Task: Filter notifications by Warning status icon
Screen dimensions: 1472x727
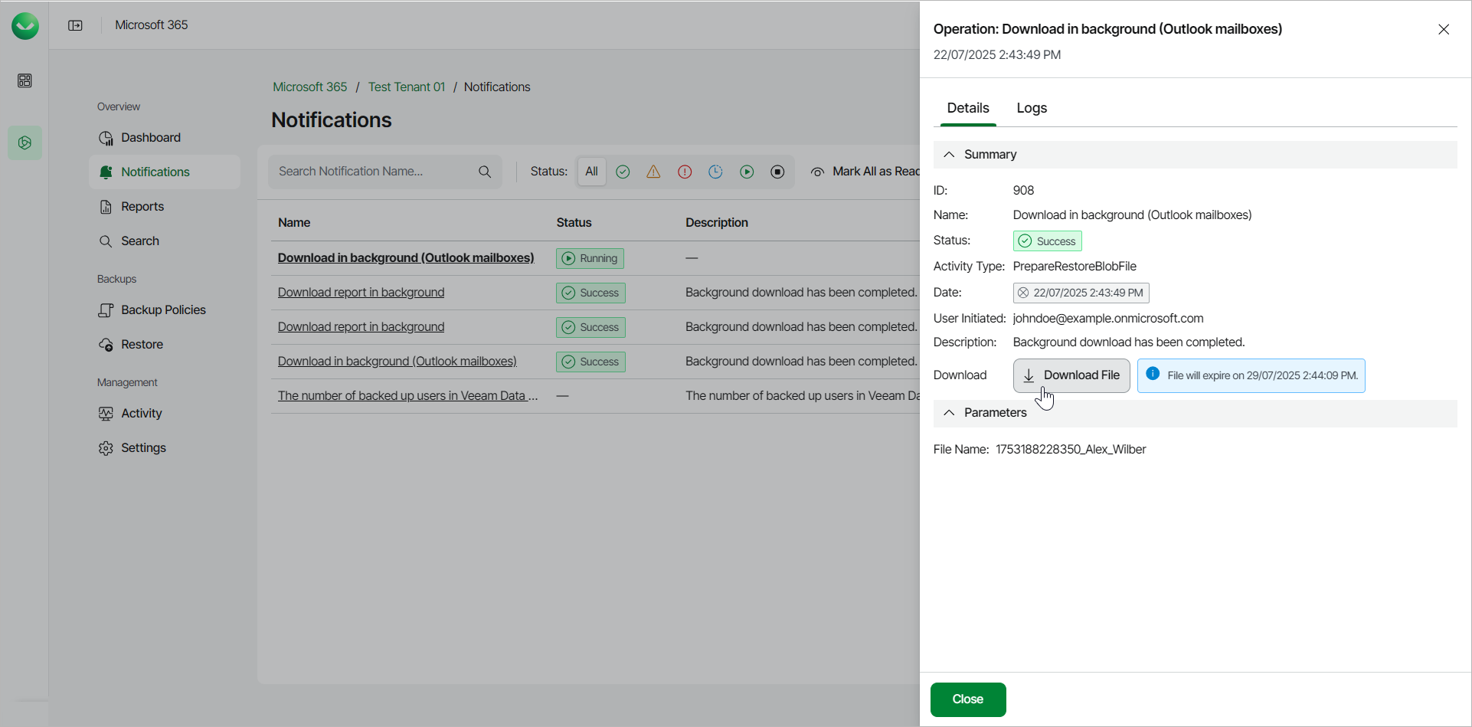Action: [653, 172]
